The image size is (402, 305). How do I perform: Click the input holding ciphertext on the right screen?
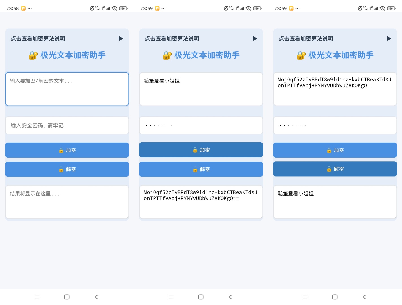(x=335, y=89)
